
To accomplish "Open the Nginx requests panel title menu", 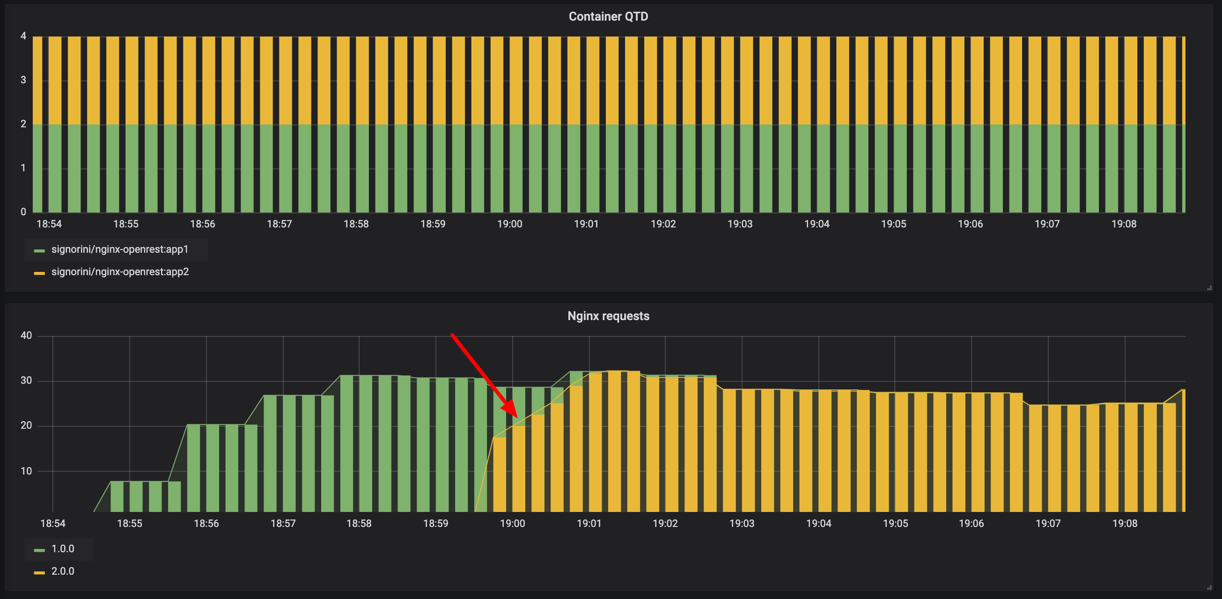I will (608, 316).
